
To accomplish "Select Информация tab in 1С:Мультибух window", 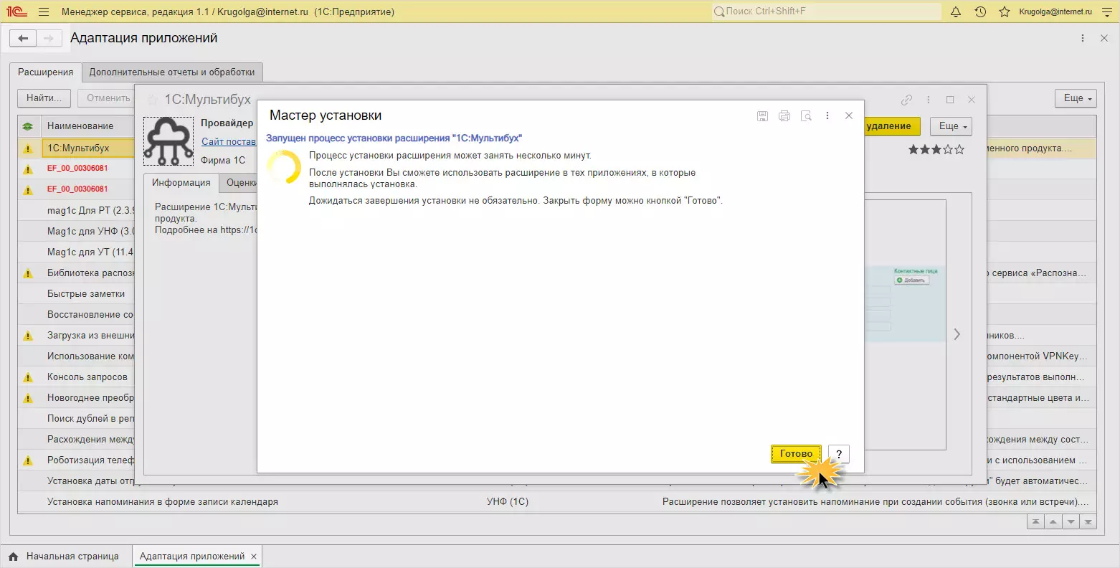I will click(181, 183).
